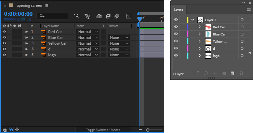Expand or collapse In/Out/Duration pane icon
253x133 pixels.
click(17, 130)
